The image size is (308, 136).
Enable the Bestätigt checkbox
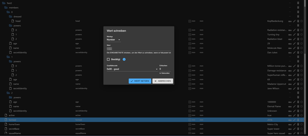click(x=108, y=59)
